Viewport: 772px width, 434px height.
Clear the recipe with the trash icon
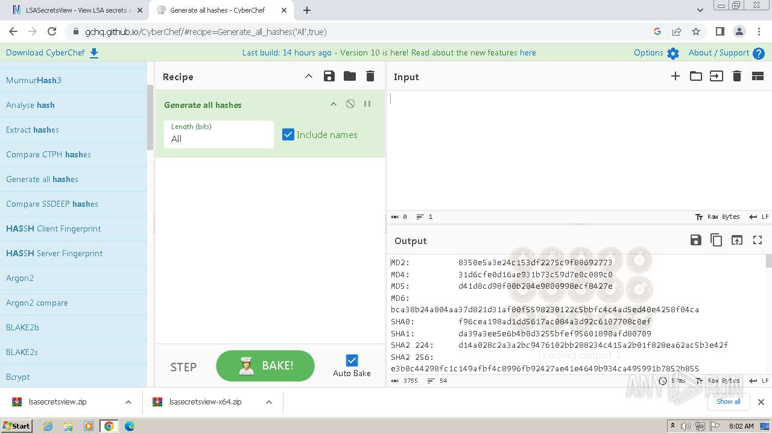point(370,76)
